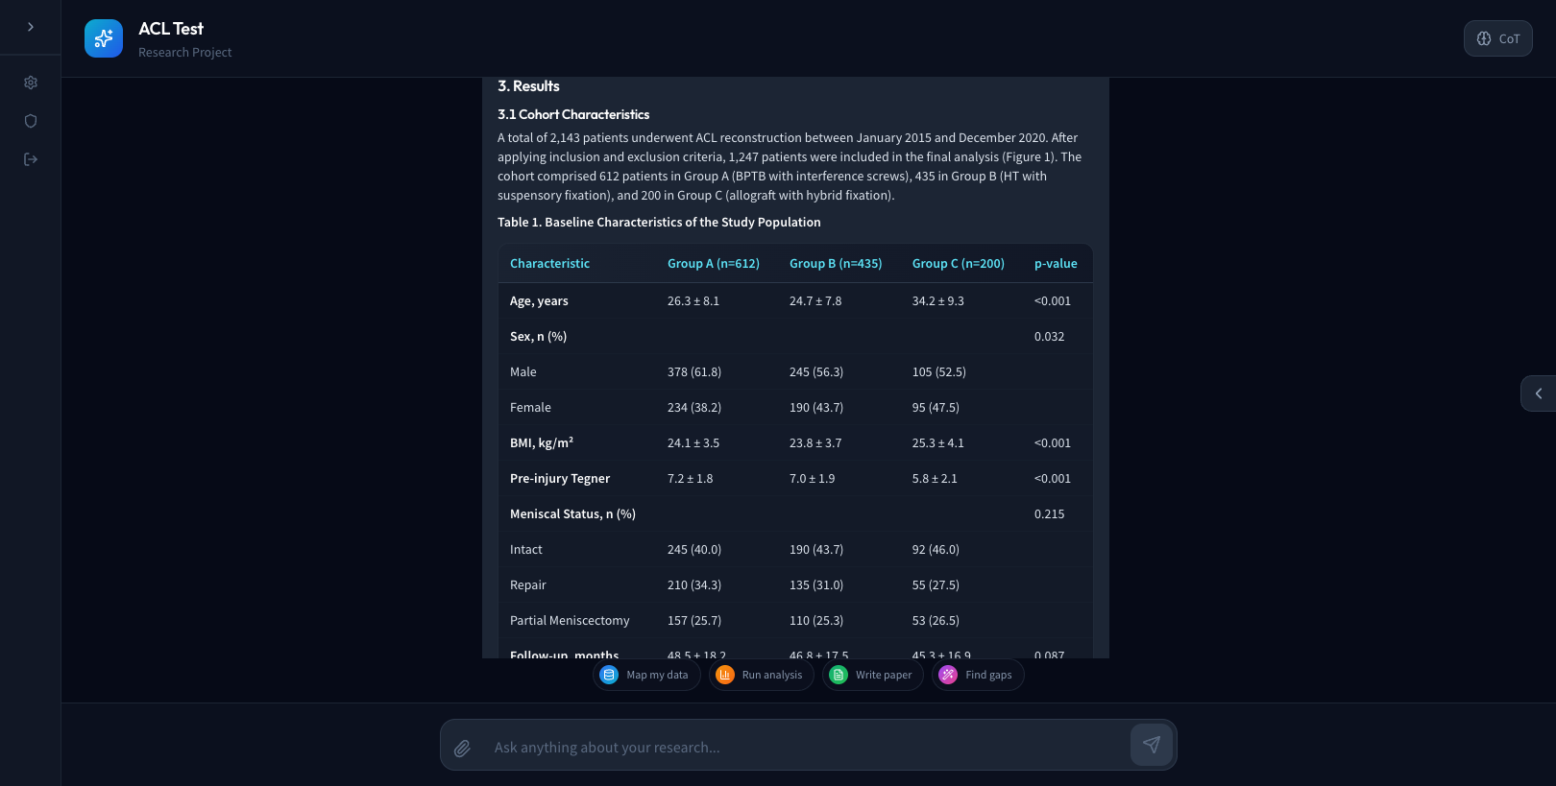Choose the Write paper quick action

tap(872, 675)
